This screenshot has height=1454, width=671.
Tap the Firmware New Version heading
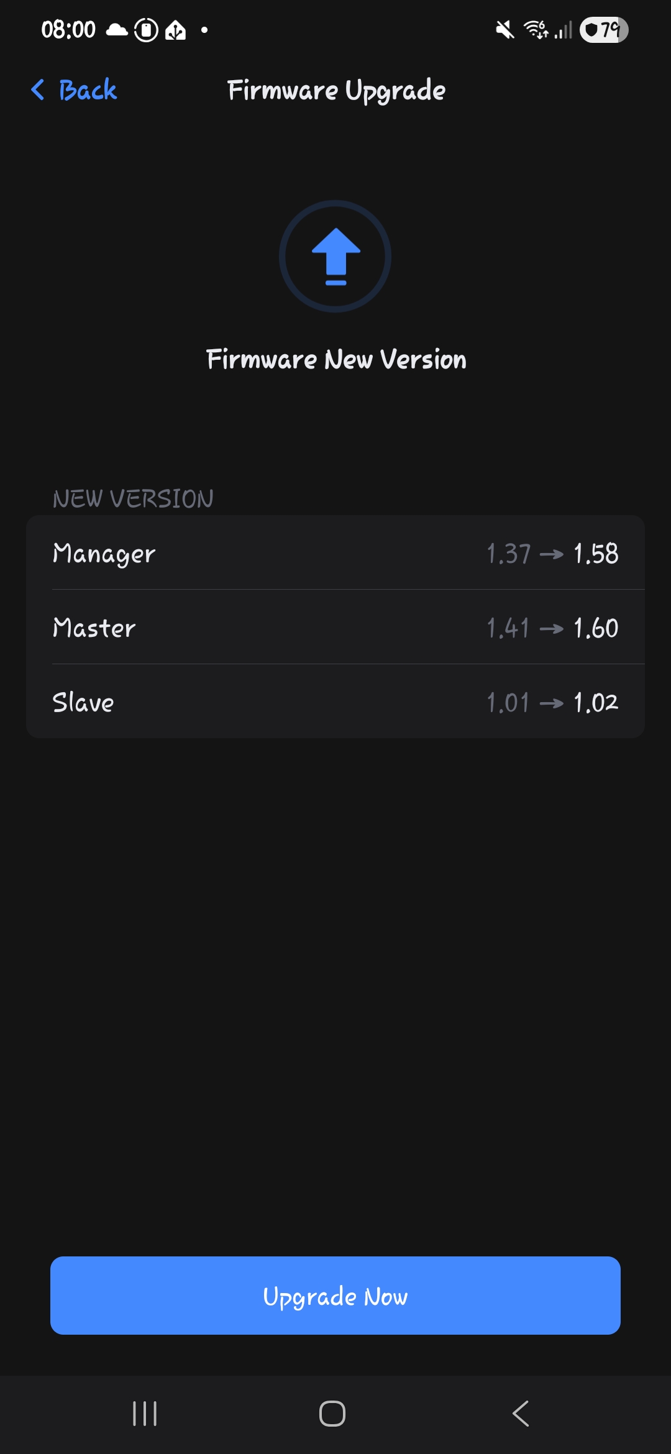(x=336, y=360)
